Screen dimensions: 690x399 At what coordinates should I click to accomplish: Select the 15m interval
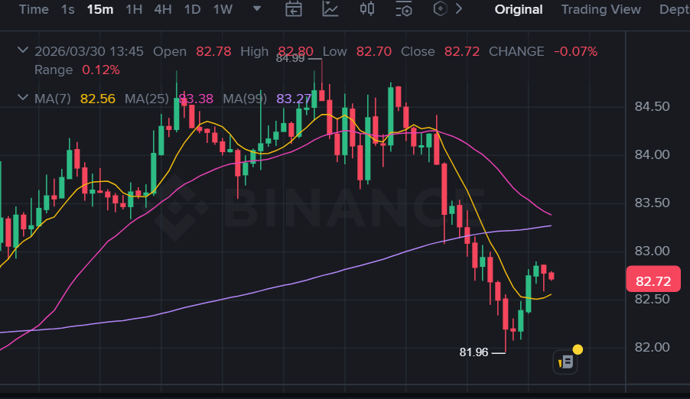click(100, 9)
